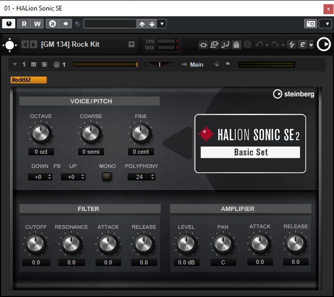This screenshot has height=297, width=334.
Task: Click the circled S solo icon
Action: [247, 45]
